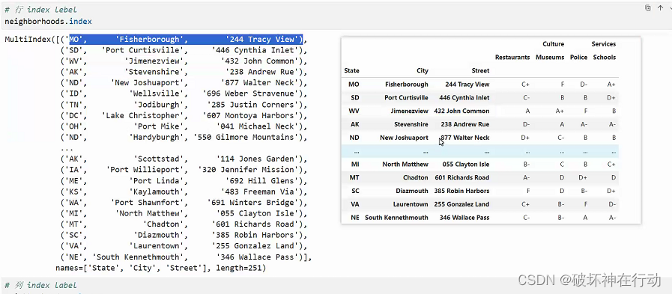This screenshot has height=294, width=672.
Task: Click '385 Robin Harbors' in the MultiIndex output
Action: (255, 235)
